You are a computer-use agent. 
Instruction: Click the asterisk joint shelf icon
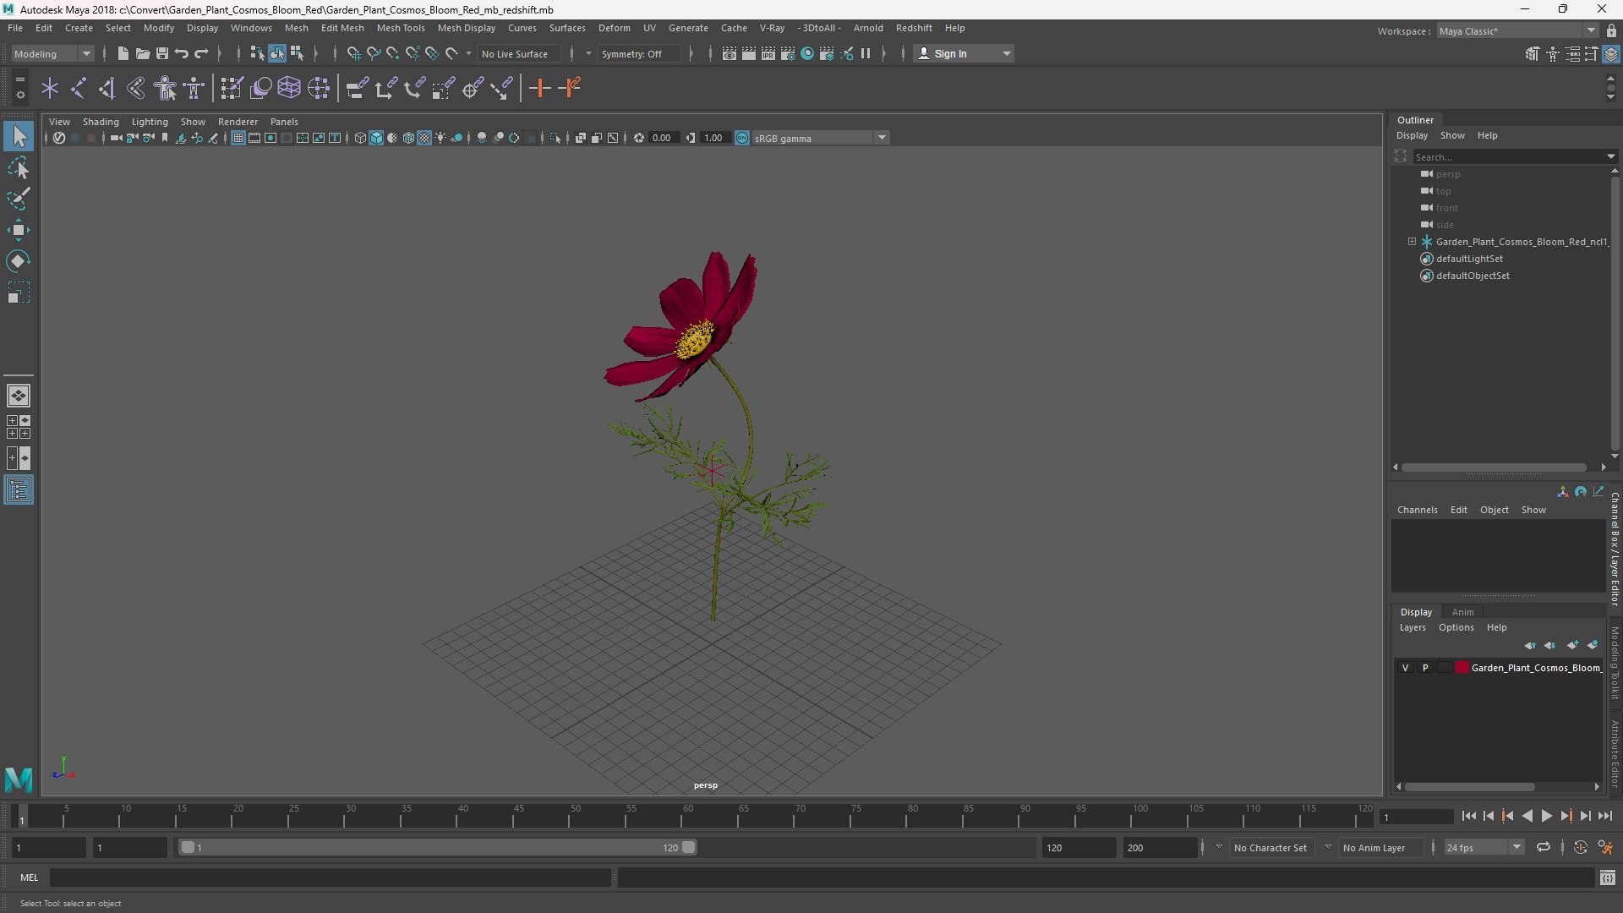pos(50,88)
